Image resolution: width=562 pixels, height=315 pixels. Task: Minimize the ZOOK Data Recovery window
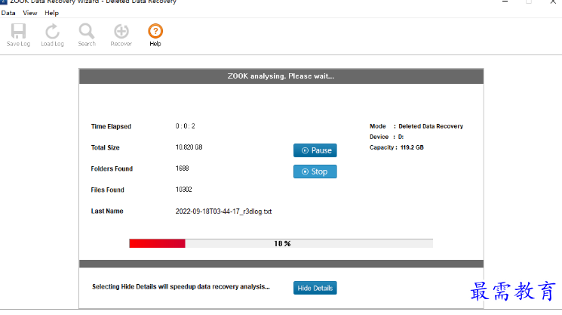505,2
